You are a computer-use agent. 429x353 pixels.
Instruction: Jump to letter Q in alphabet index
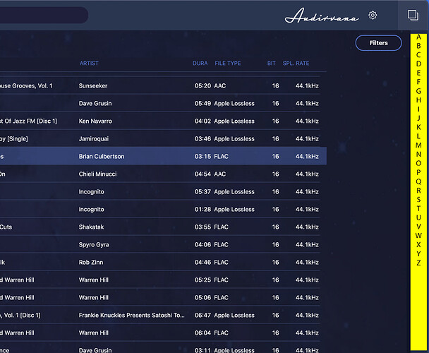tap(418, 181)
